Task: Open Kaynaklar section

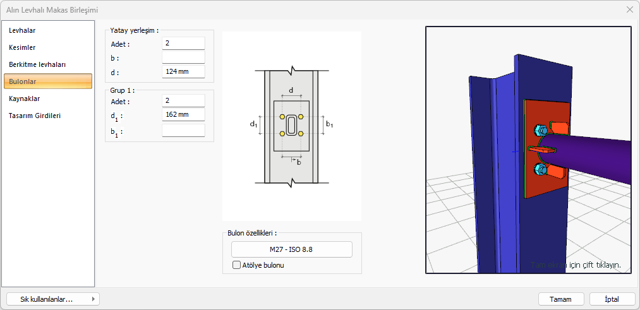Action: pos(24,98)
